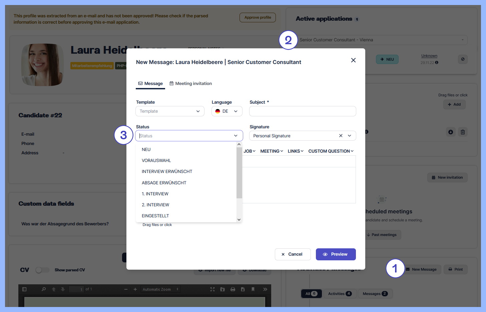Expand the CUSTOM QUESTION placeholder menu

pos(331,151)
